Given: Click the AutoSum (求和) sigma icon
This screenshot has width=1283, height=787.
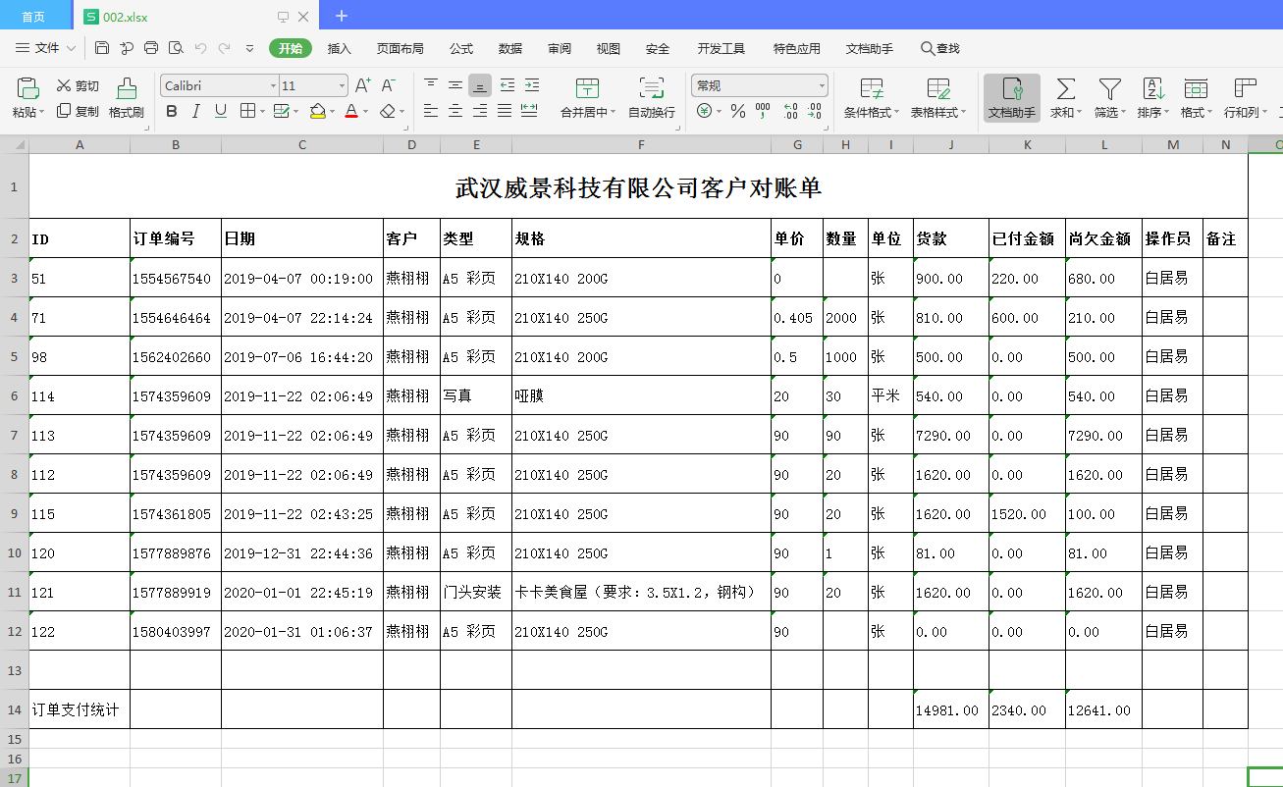Looking at the screenshot, I should point(1064,89).
